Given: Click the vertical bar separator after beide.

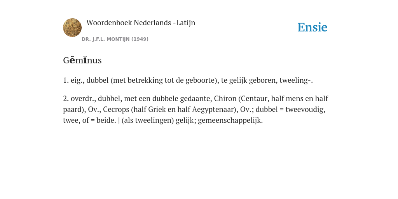Looking at the screenshot, I should [119, 120].
